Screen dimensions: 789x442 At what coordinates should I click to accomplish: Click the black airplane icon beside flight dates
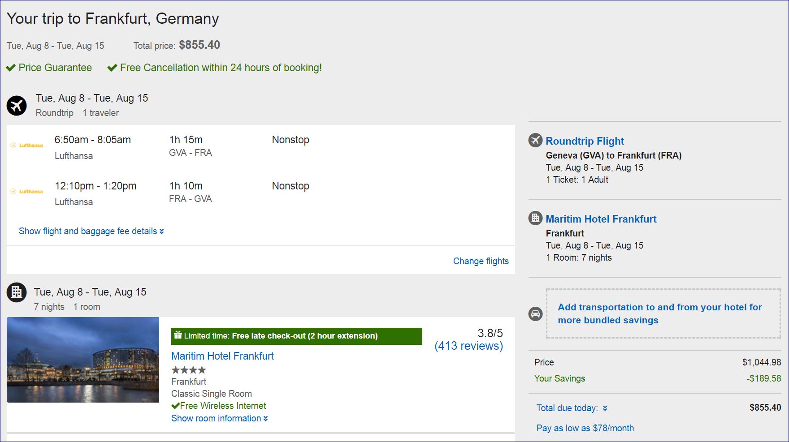(x=17, y=106)
